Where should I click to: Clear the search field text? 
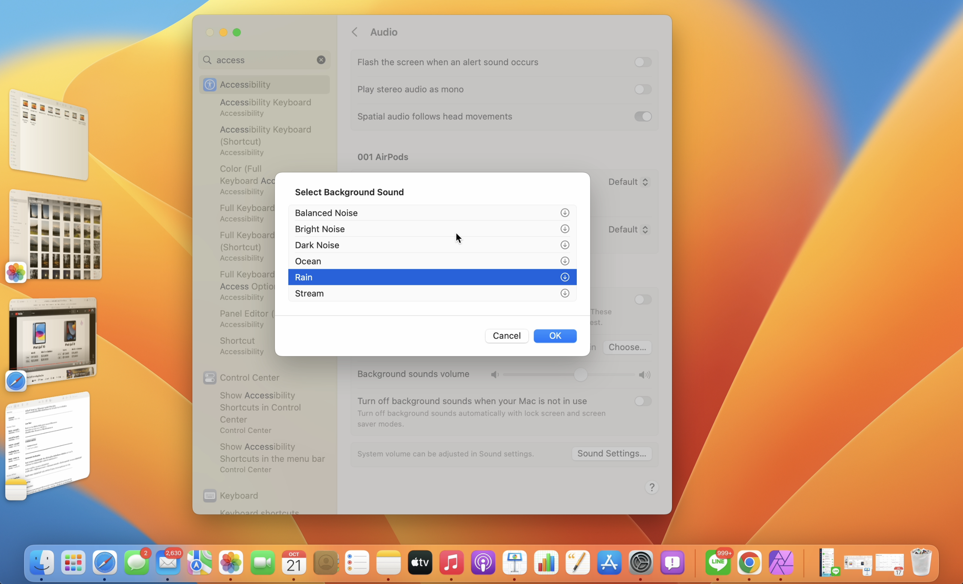click(321, 60)
